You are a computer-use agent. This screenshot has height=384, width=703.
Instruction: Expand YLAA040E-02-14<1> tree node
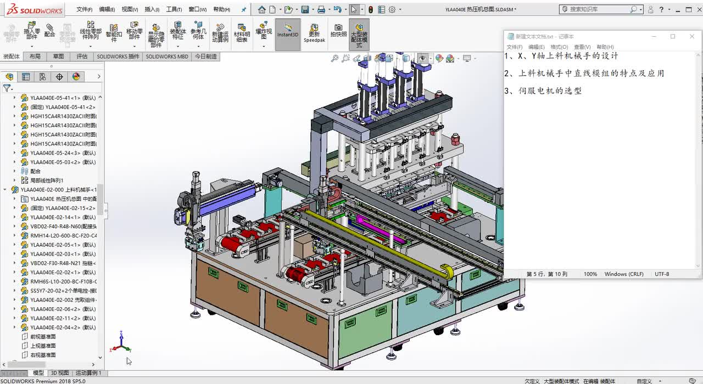[x=15, y=217]
